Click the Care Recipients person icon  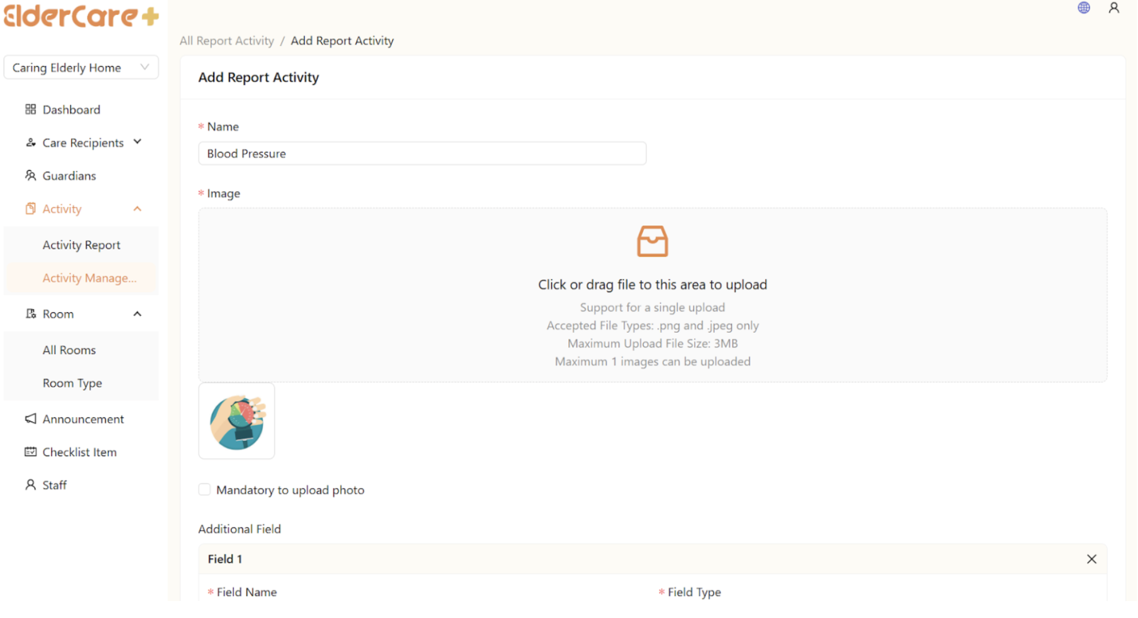30,143
